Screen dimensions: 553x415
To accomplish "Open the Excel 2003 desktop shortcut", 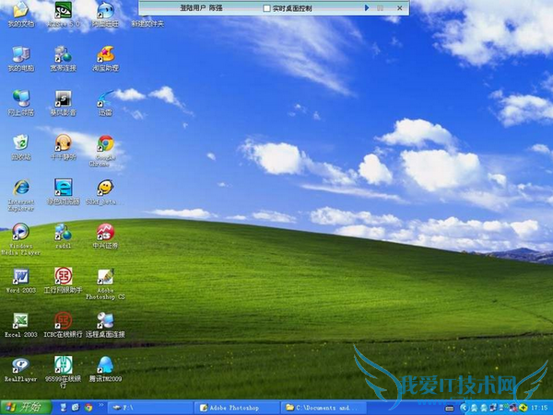I will click(19, 320).
